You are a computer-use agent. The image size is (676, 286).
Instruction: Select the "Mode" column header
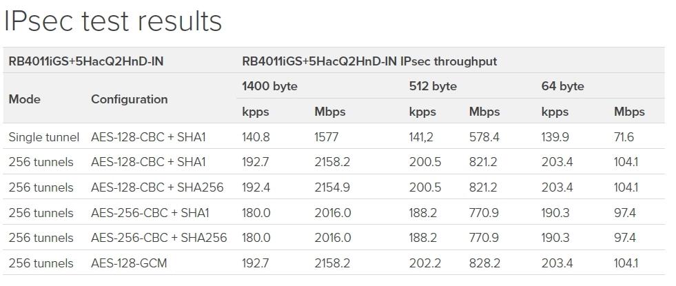click(x=24, y=99)
